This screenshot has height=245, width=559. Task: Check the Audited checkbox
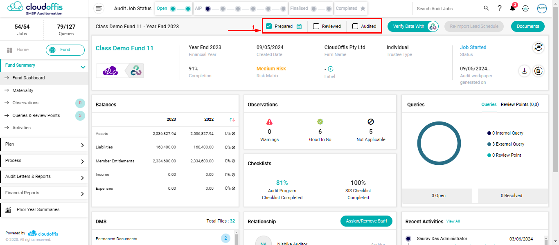[x=355, y=26]
